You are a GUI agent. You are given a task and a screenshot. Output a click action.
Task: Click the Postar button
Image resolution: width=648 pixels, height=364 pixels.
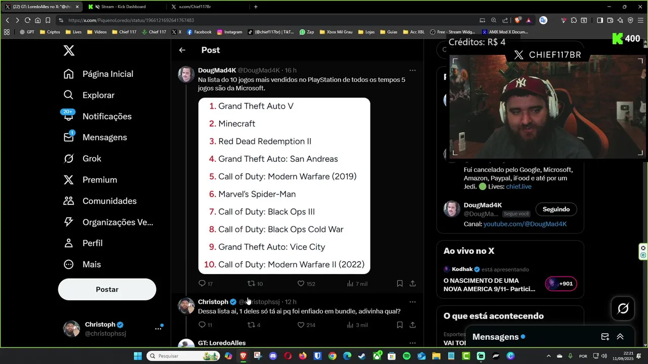[107, 290]
